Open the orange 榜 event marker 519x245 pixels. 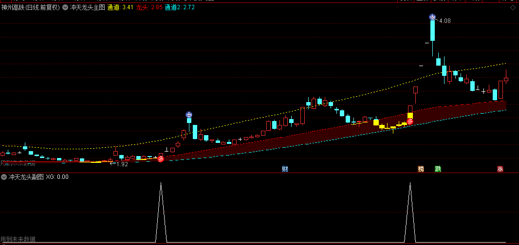click(421, 169)
